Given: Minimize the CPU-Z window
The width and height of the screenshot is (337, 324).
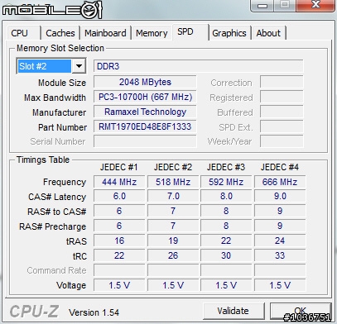Looking at the screenshot, I should pyautogui.click(x=262, y=5).
